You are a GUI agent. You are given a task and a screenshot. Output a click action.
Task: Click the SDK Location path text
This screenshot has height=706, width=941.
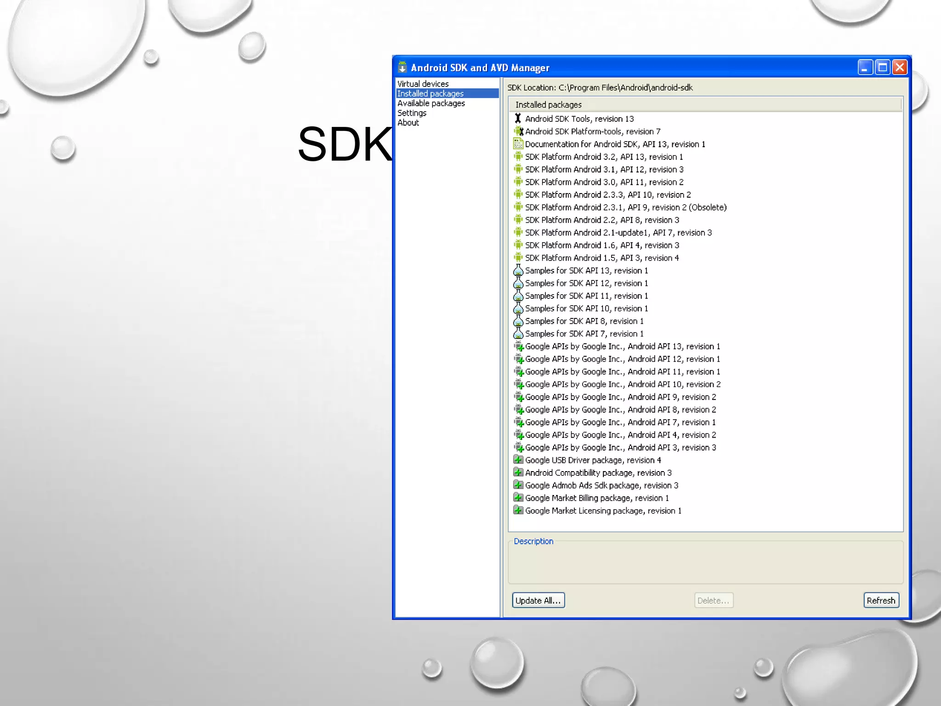pyautogui.click(x=625, y=87)
